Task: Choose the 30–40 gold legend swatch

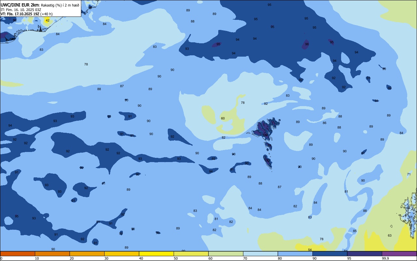Action: click(x=122, y=254)
